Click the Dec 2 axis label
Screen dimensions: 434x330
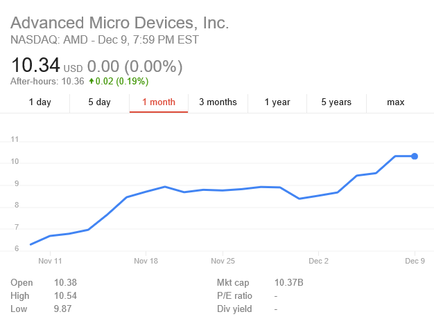click(x=319, y=261)
